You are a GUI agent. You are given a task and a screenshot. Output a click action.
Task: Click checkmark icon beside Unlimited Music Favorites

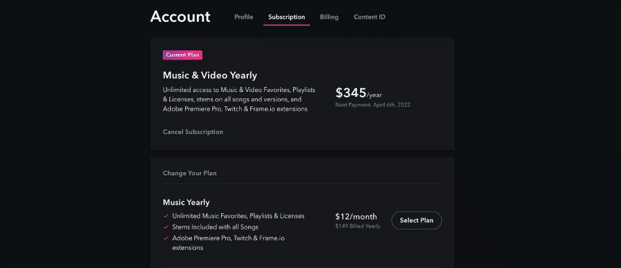(x=166, y=216)
